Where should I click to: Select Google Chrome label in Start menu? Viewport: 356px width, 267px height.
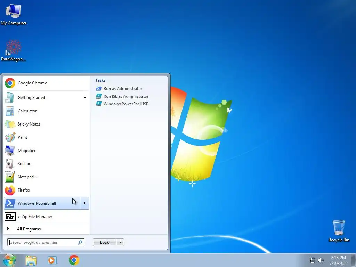click(32, 83)
